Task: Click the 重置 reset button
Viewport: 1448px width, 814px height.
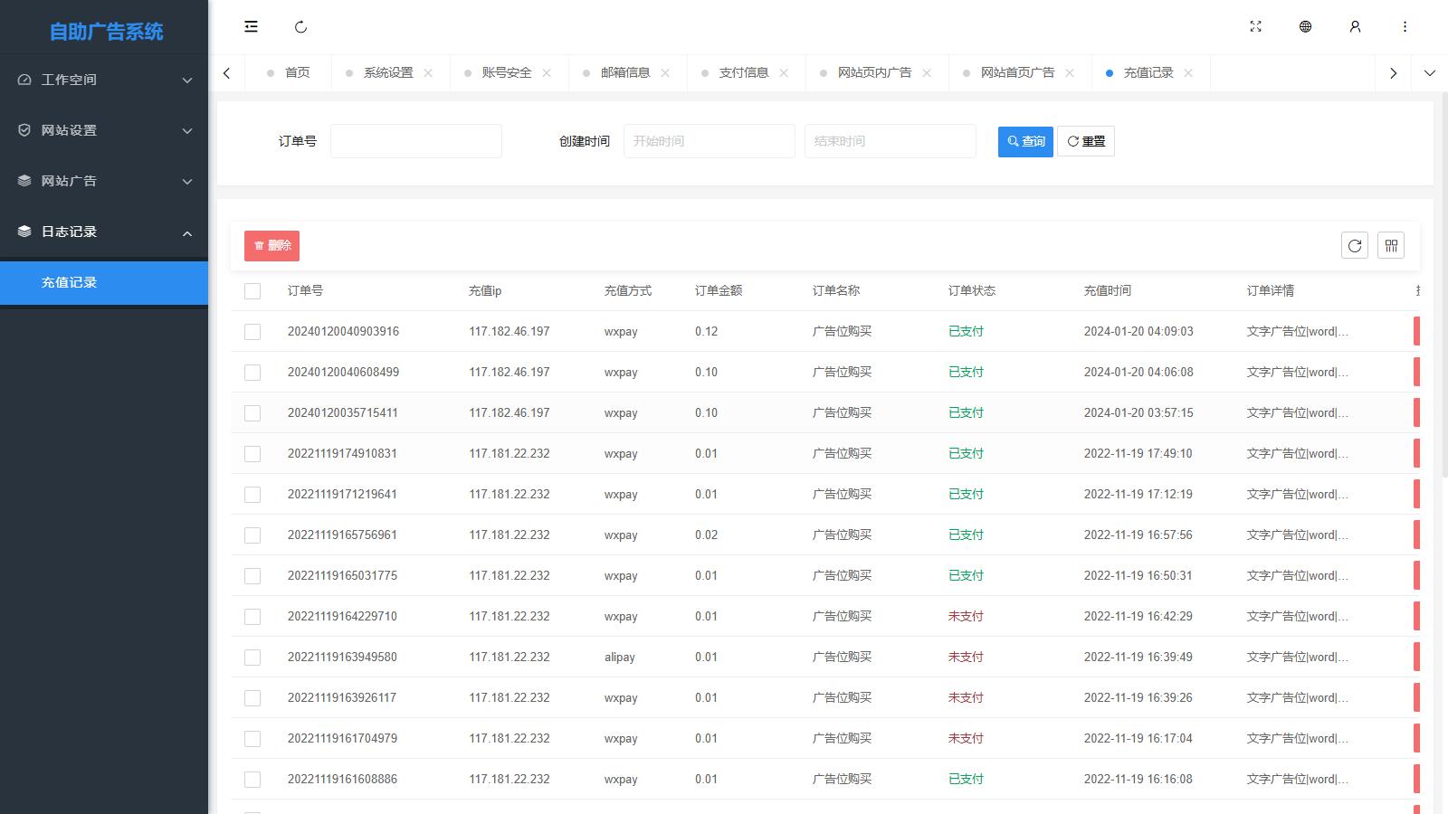Action: [x=1086, y=141]
